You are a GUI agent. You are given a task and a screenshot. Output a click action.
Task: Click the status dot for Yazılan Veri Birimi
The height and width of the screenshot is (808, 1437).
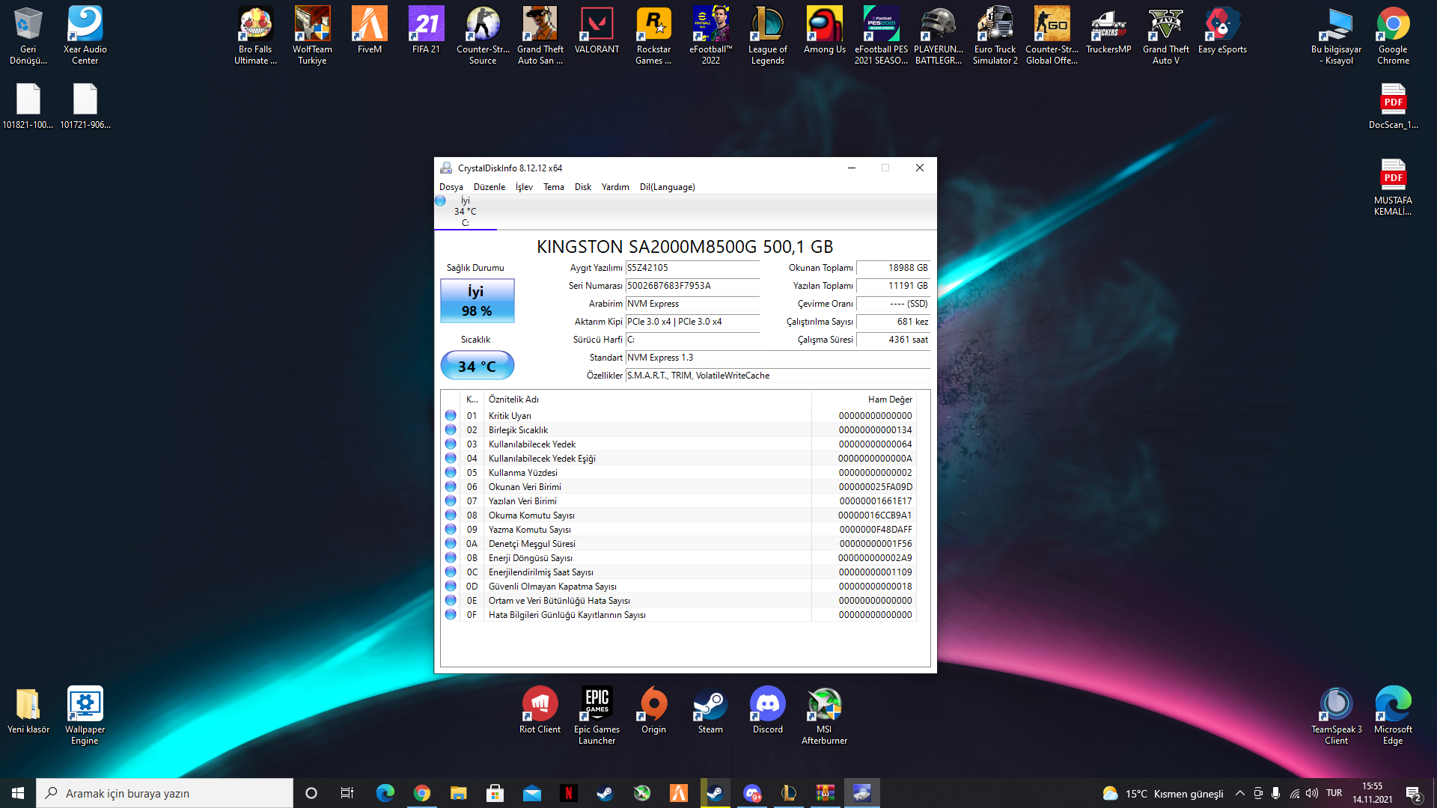(451, 501)
